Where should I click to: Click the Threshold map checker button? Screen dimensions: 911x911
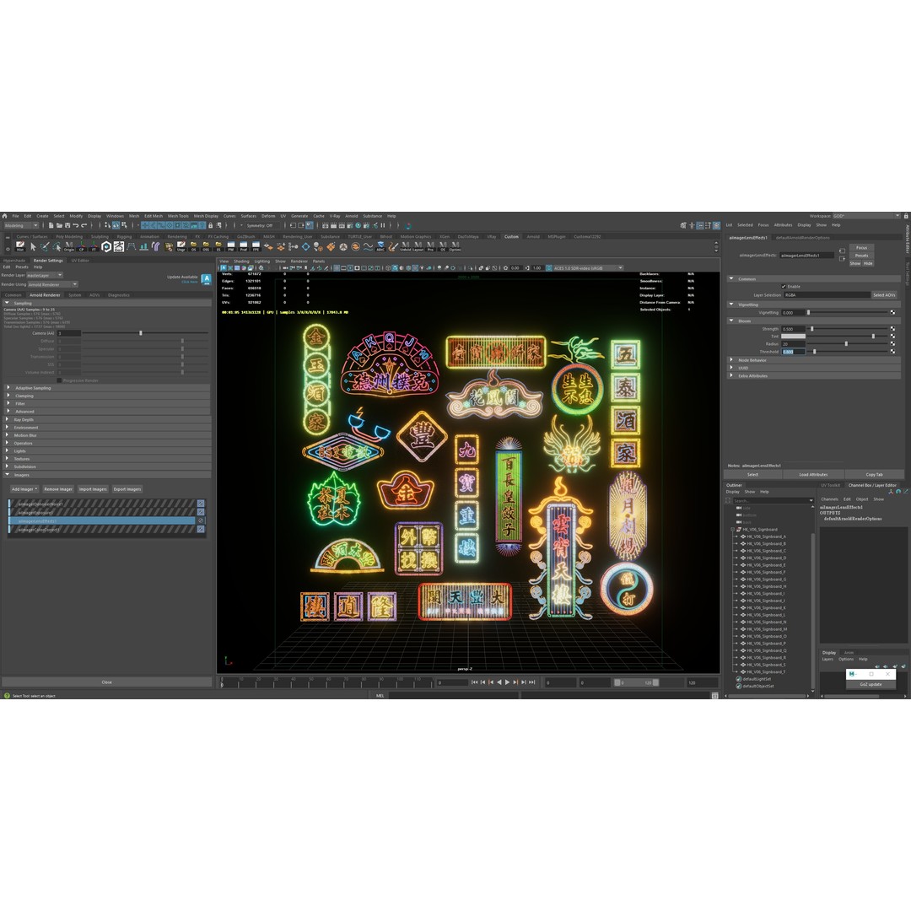pos(893,352)
